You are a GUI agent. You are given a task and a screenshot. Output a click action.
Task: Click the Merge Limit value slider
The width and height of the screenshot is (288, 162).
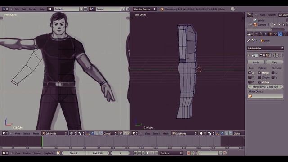click(x=265, y=87)
